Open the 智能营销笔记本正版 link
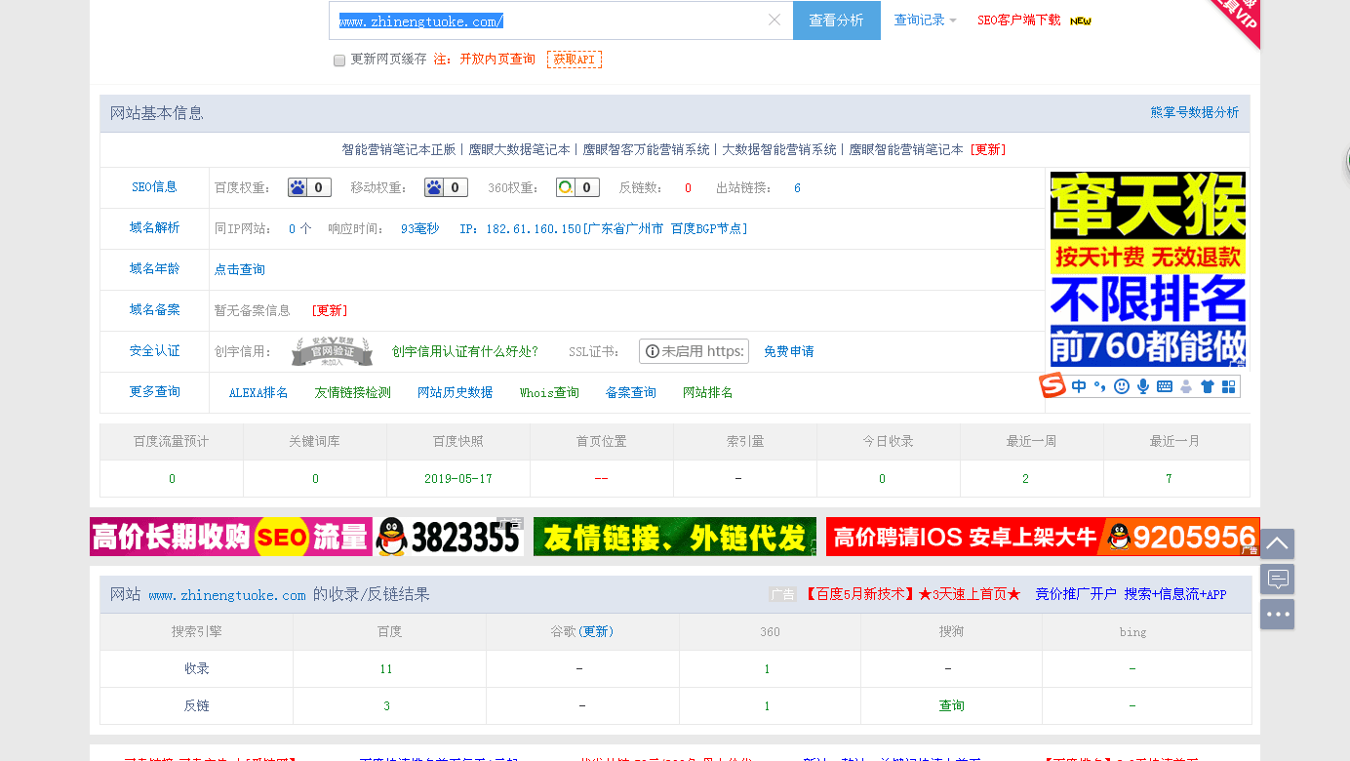 [x=398, y=149]
